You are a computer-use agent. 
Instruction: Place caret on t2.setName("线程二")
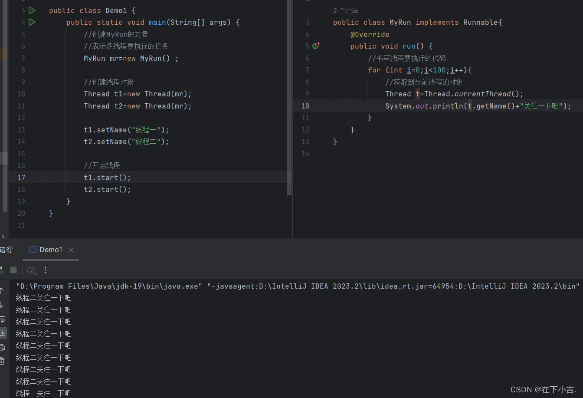coord(126,141)
